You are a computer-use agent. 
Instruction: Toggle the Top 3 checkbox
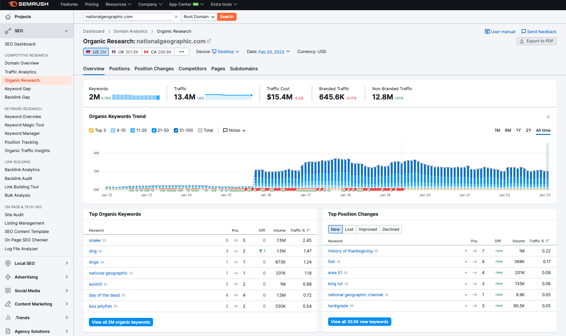[x=91, y=130]
